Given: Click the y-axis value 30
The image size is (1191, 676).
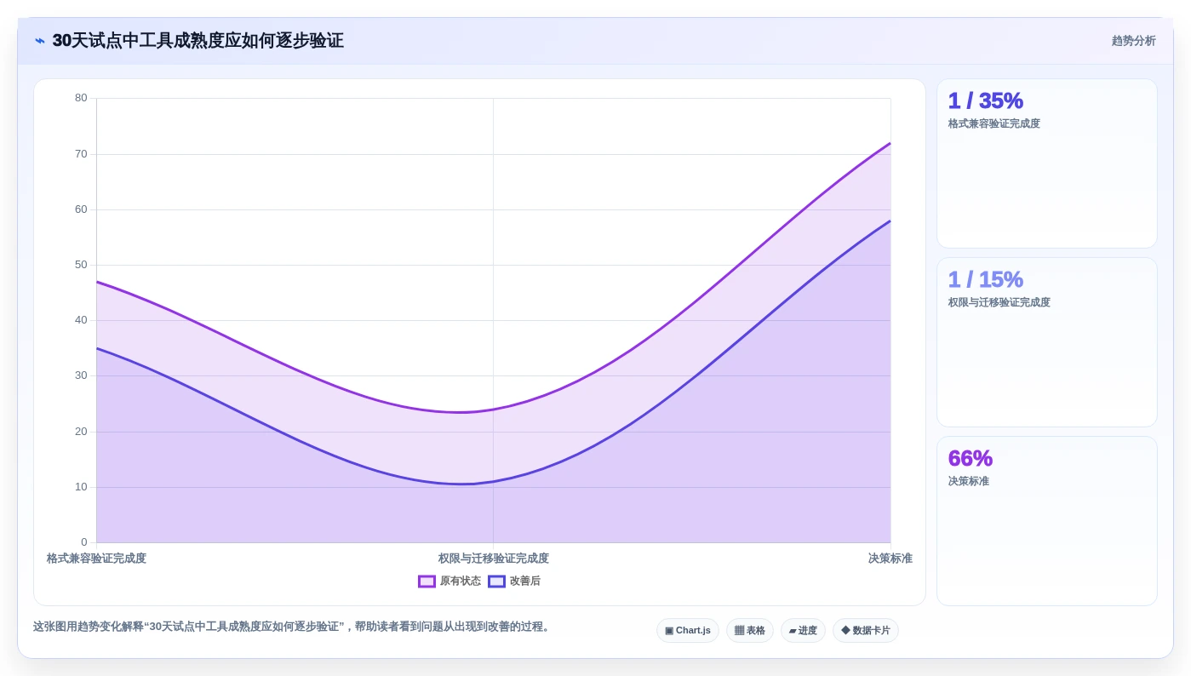Looking at the screenshot, I should pos(81,375).
